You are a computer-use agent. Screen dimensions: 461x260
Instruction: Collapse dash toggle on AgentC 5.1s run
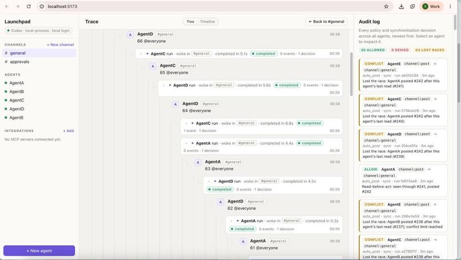coord(141,54)
